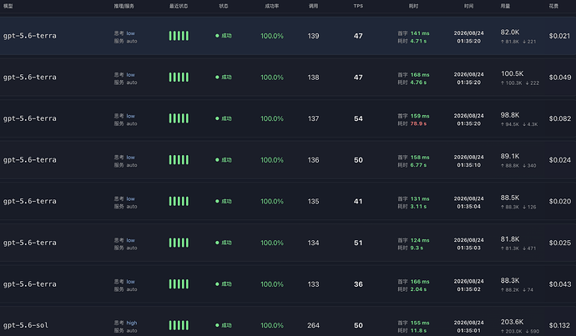Click the 01:35:10 timestamp
This screenshot has height=336, width=576.
click(x=469, y=165)
